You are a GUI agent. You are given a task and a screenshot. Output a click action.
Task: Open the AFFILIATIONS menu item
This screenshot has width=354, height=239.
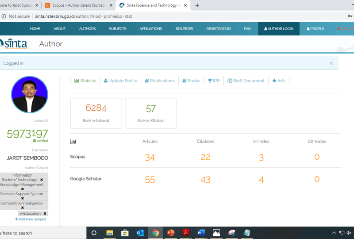pyautogui.click(x=150, y=29)
